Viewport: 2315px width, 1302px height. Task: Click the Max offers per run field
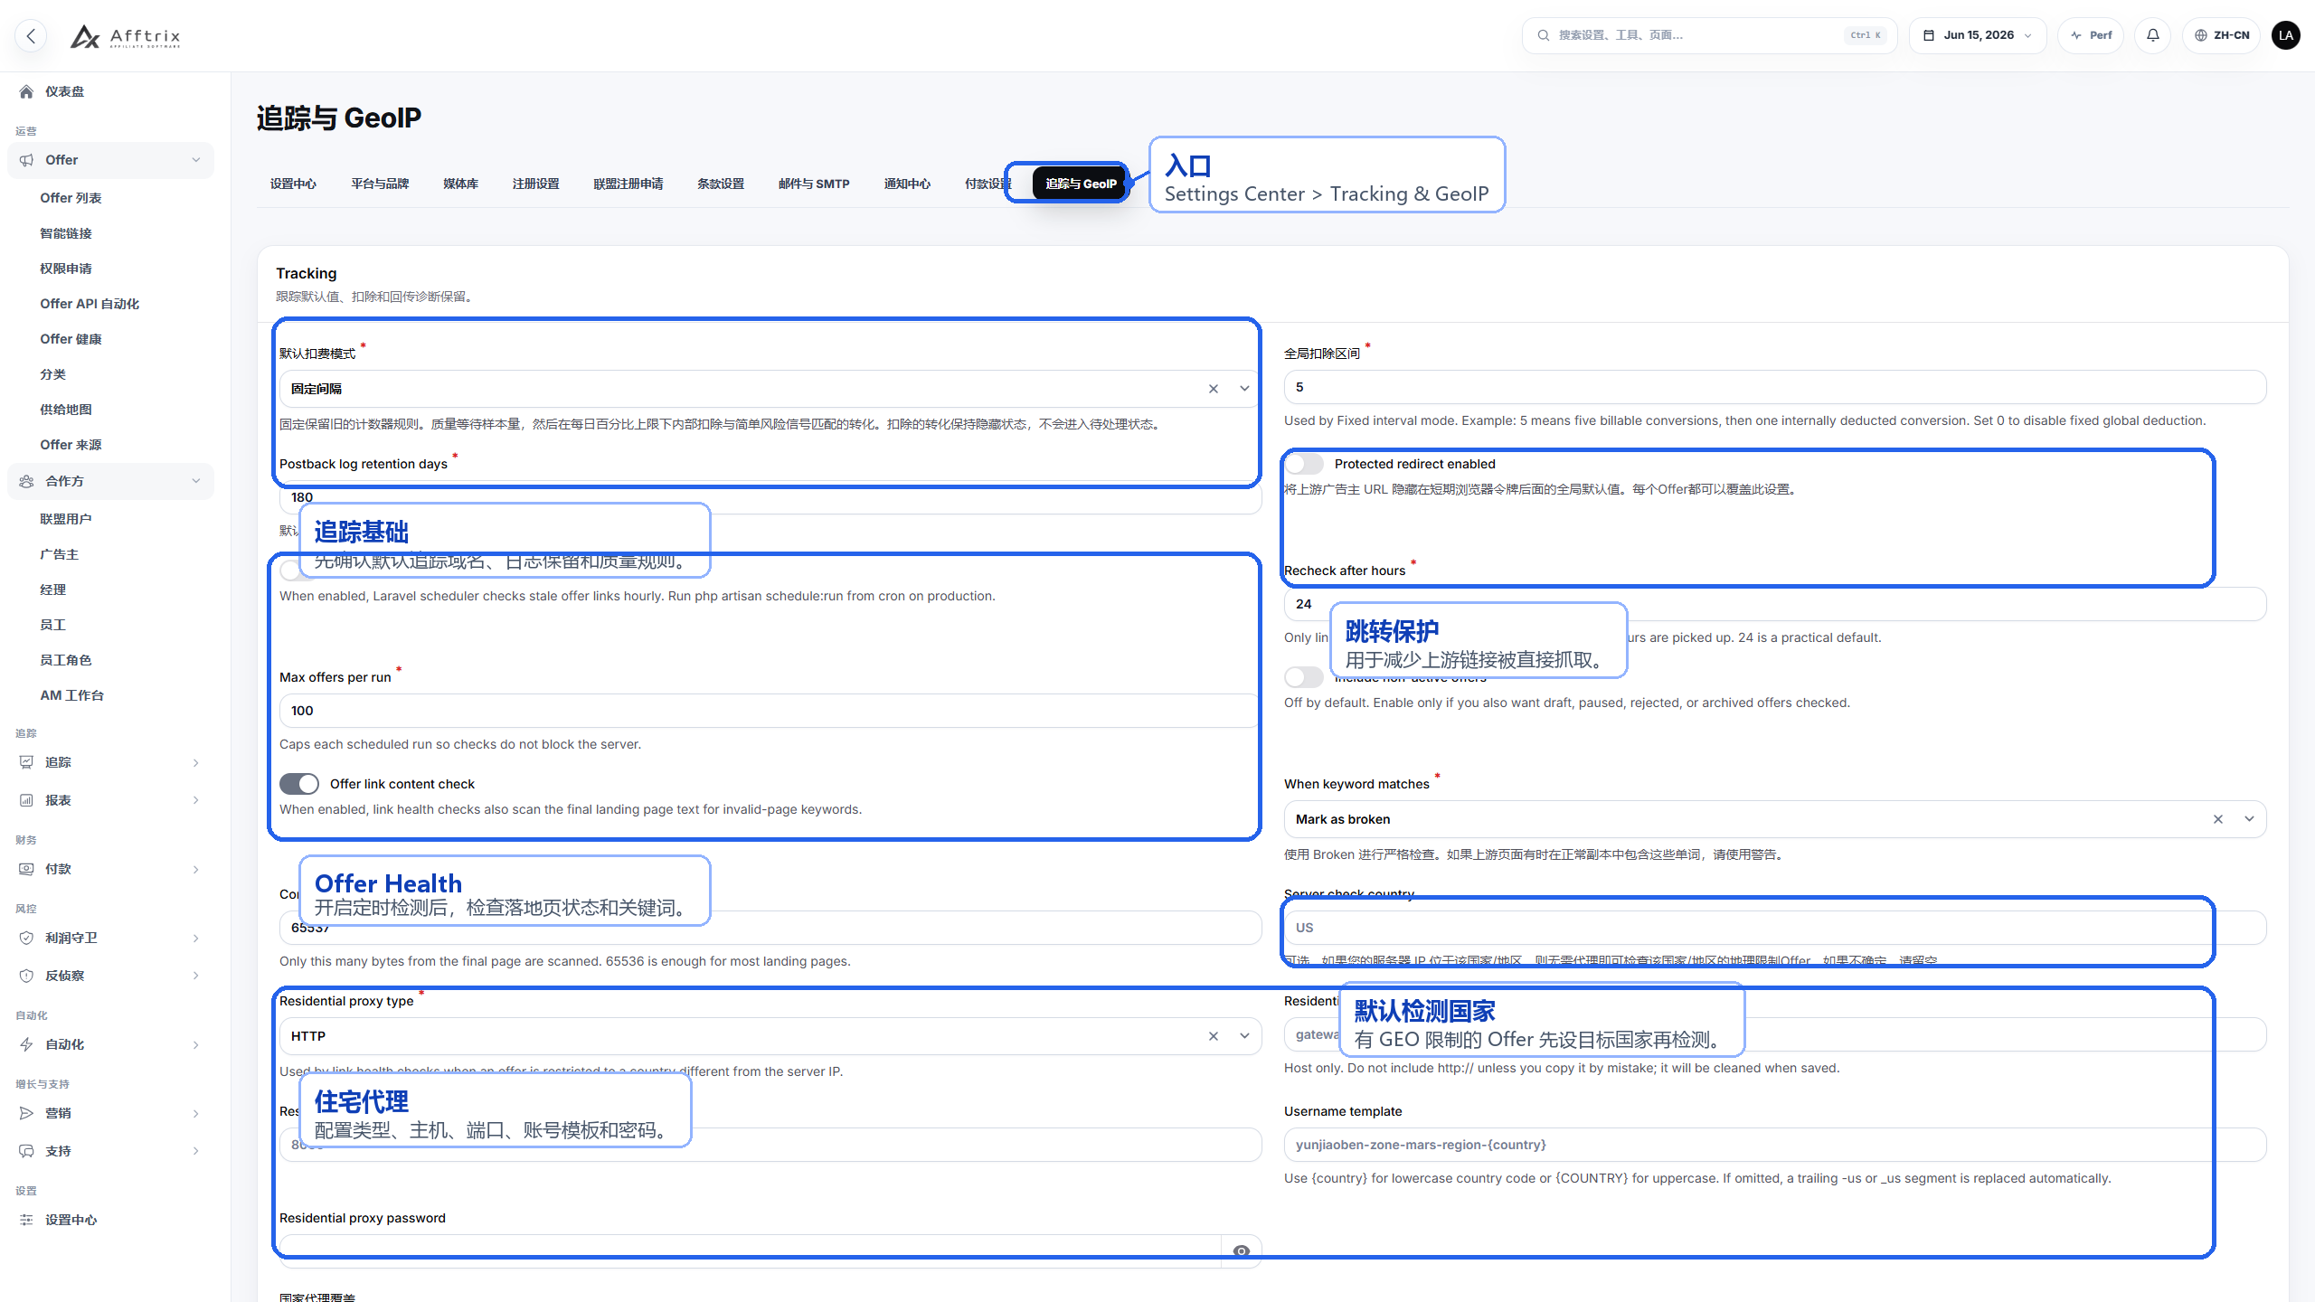pos(769,711)
